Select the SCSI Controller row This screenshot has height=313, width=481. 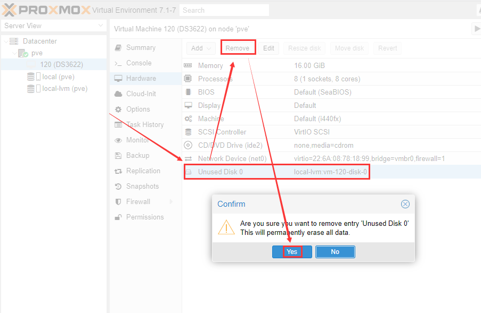331,132
